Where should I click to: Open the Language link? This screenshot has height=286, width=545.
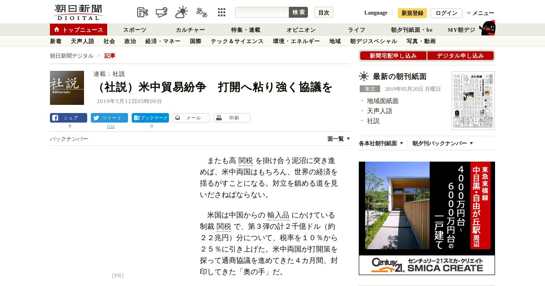click(376, 13)
